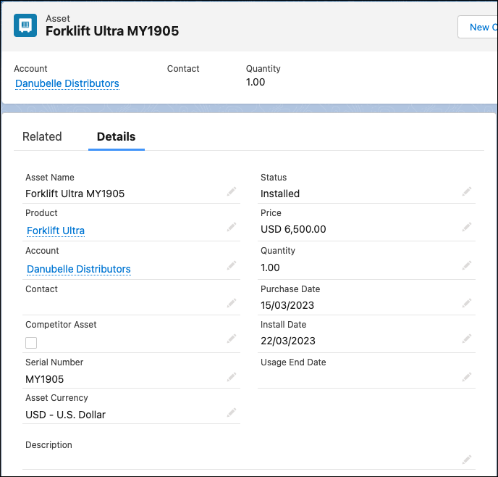
Task: Click the header Quantity value 1.00
Action: coord(256,82)
